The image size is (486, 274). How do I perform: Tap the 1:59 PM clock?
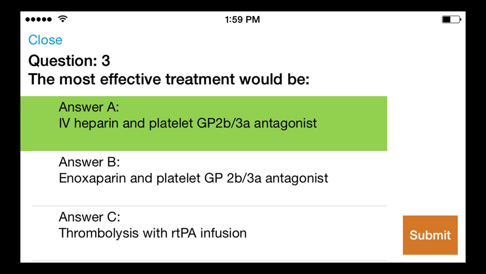click(242, 19)
